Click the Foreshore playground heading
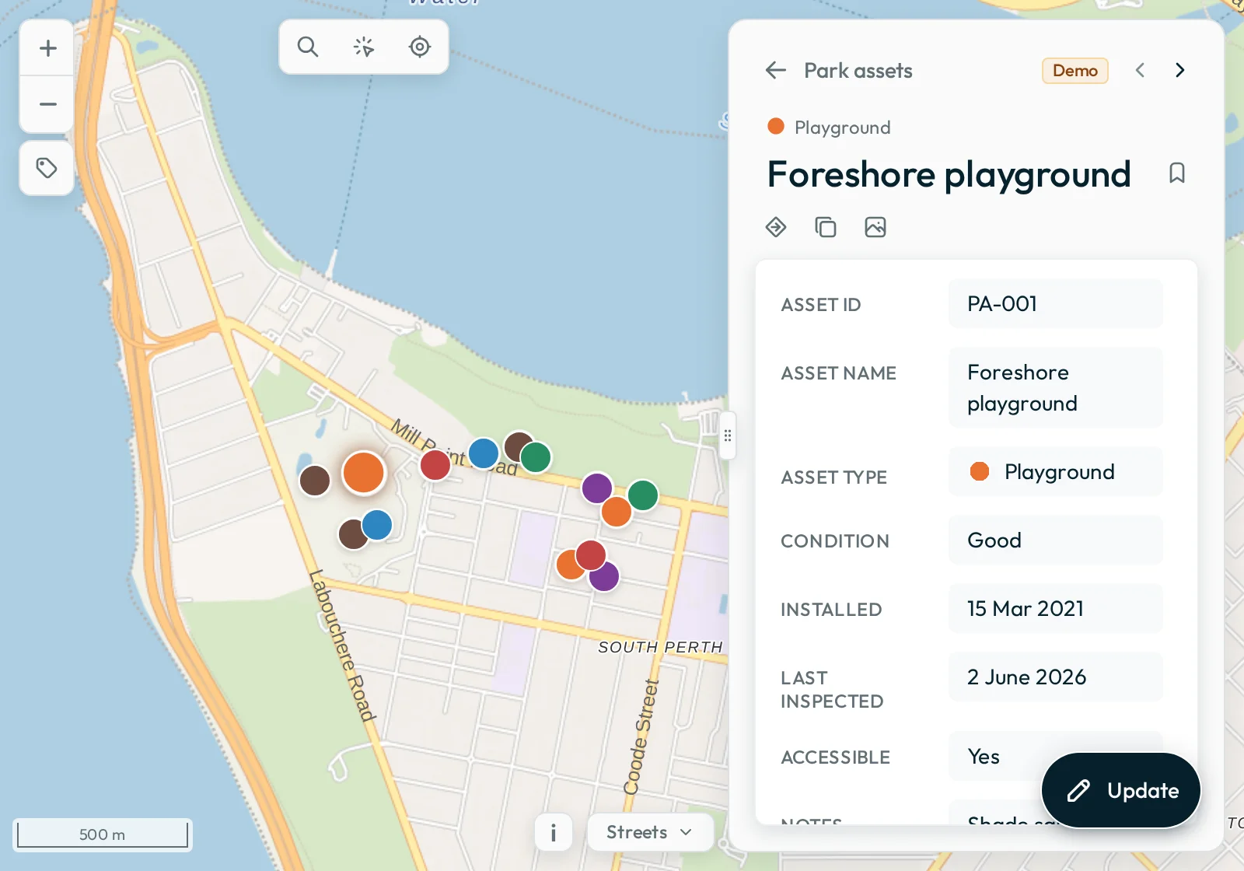The height and width of the screenshot is (871, 1244). (x=949, y=174)
